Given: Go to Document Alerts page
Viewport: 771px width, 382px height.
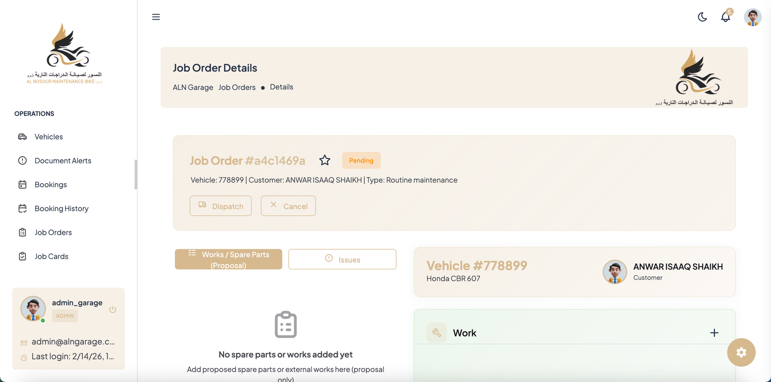Looking at the screenshot, I should 63,161.
